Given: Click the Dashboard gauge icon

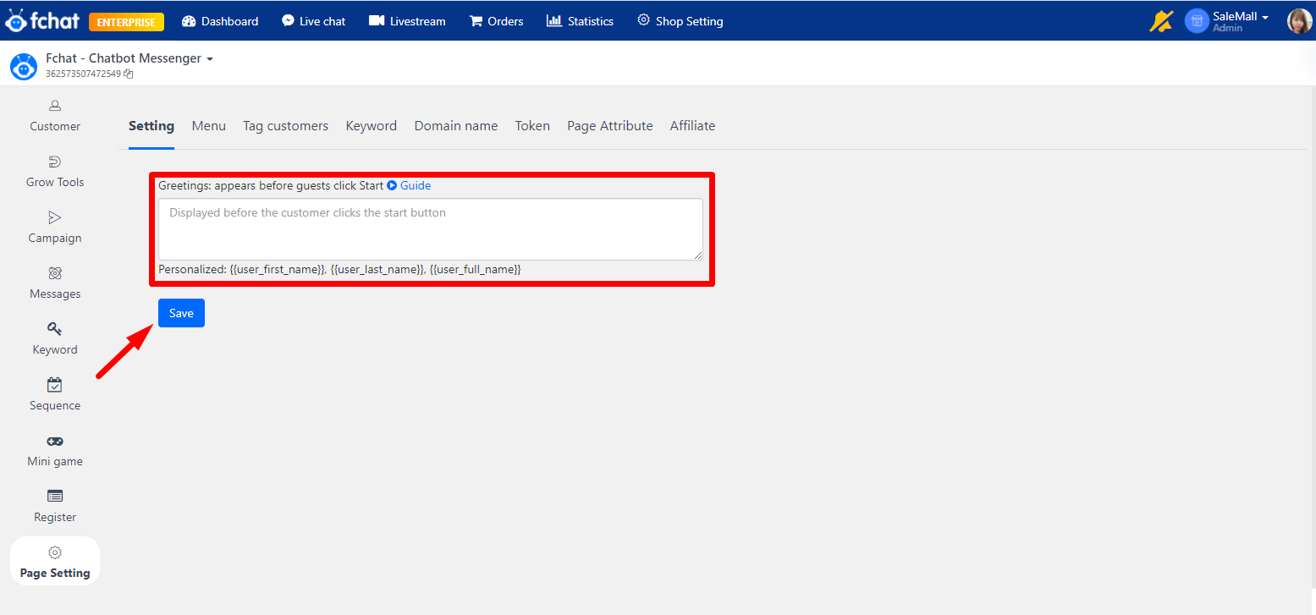Looking at the screenshot, I should 189,21.
